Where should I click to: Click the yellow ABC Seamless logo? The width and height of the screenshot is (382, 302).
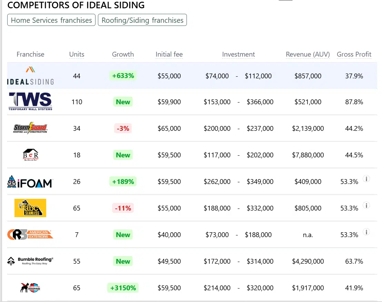30,208
